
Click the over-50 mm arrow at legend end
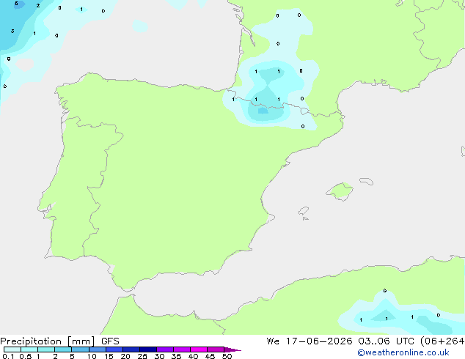click(x=232, y=349)
